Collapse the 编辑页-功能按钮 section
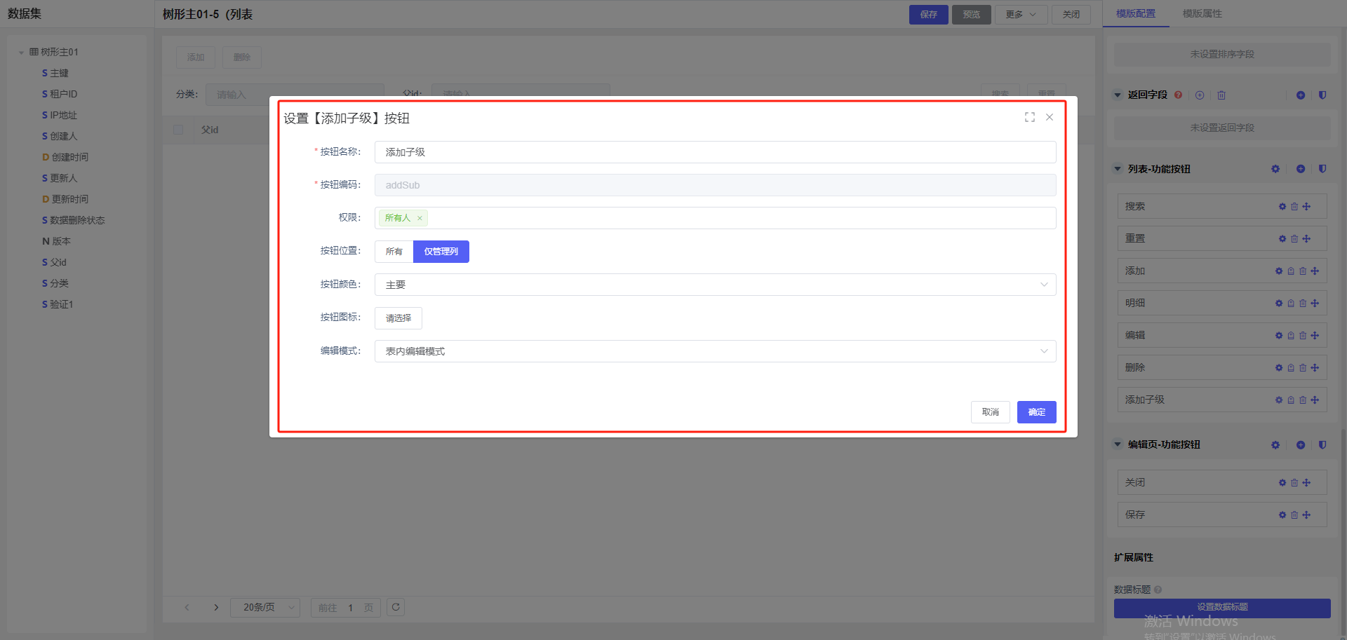 pyautogui.click(x=1118, y=444)
